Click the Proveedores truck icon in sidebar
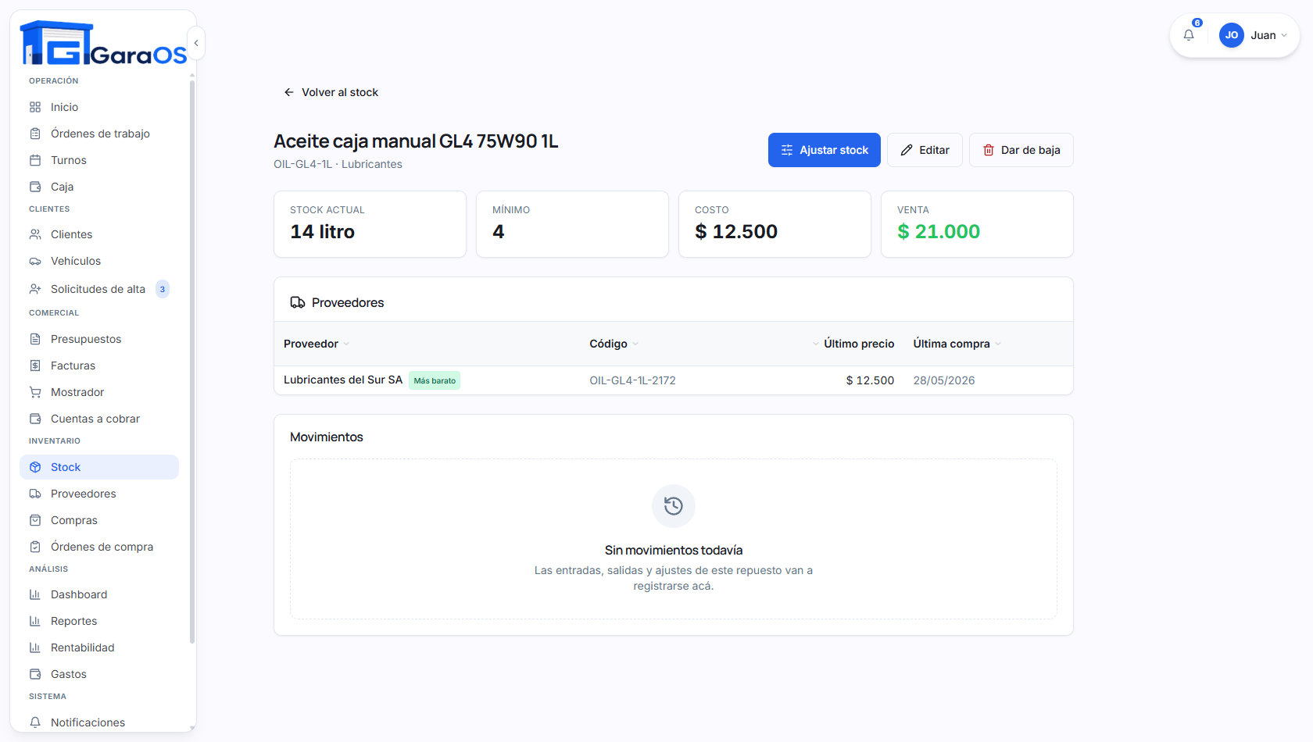 [x=35, y=494]
